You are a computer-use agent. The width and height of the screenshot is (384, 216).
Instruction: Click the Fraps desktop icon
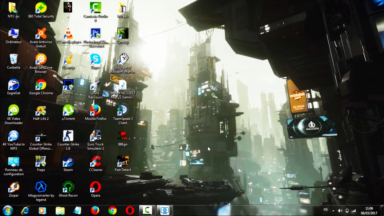tap(41, 162)
